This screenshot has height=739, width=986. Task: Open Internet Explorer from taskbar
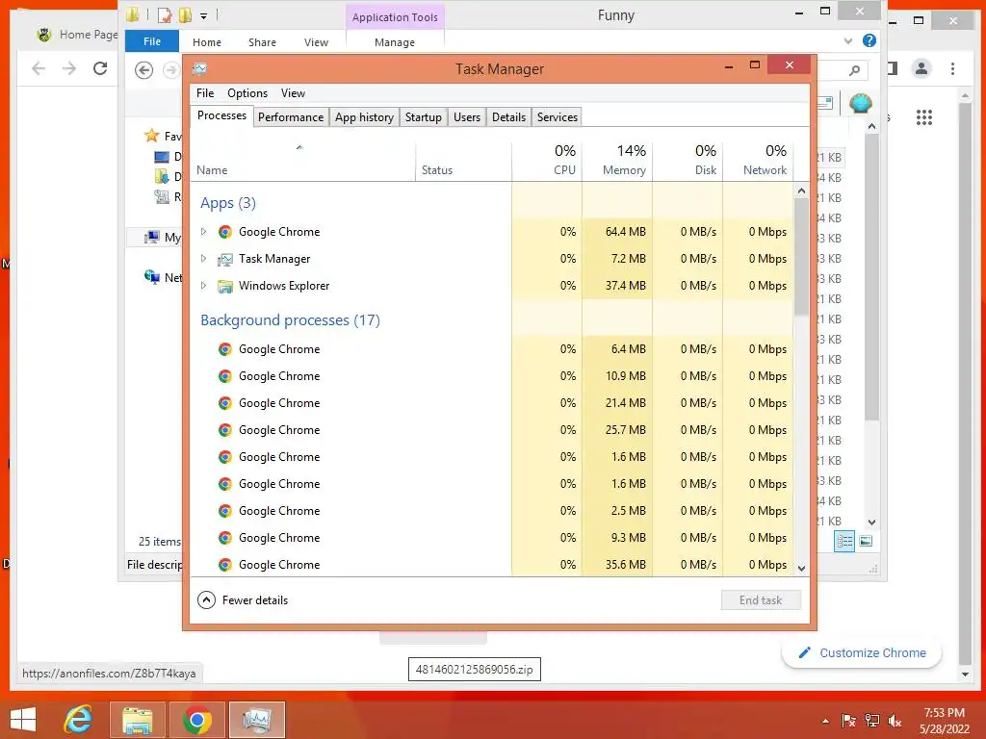(x=79, y=720)
